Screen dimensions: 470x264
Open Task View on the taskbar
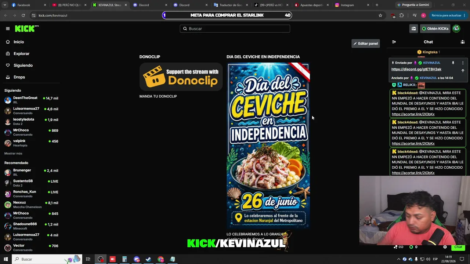coord(88,259)
